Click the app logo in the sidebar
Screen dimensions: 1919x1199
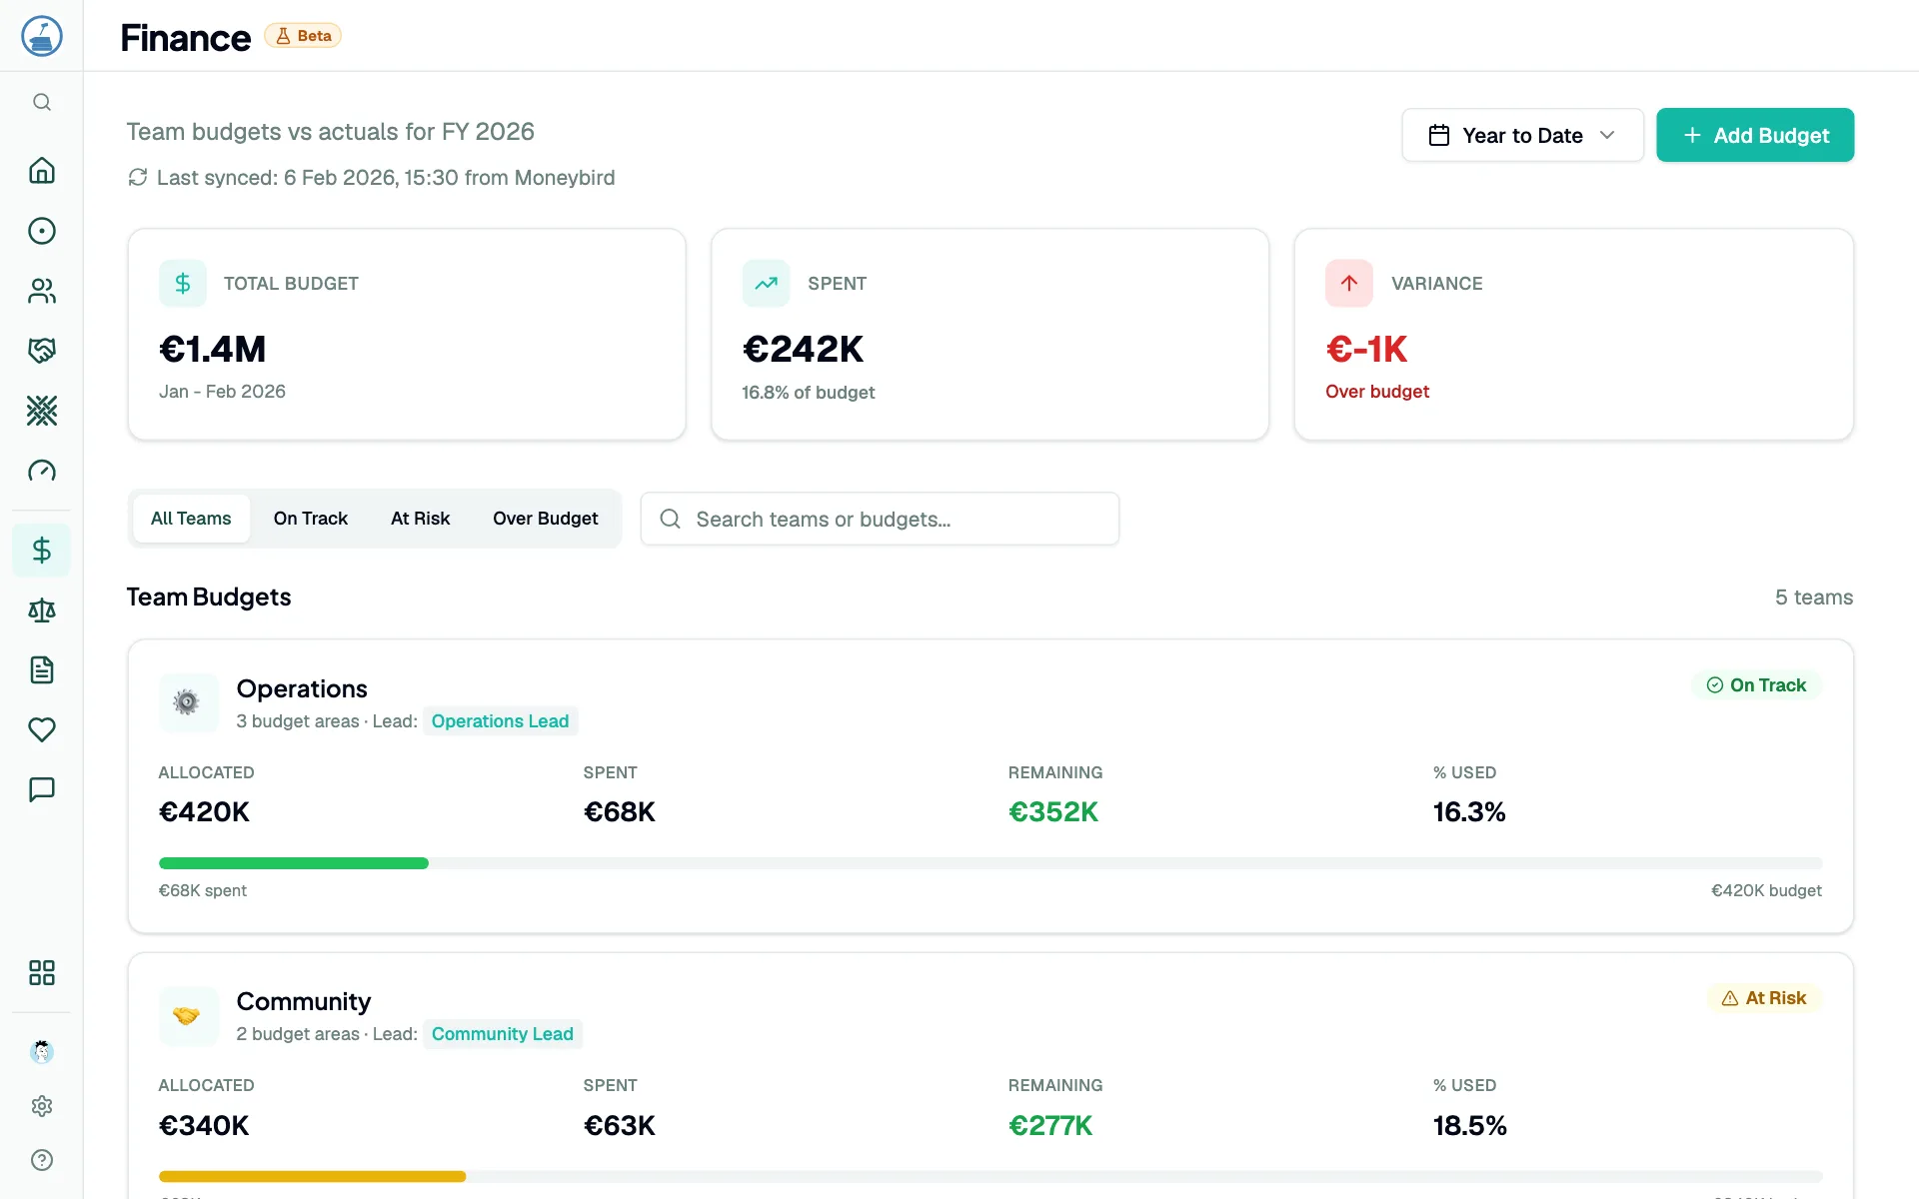click(x=41, y=36)
